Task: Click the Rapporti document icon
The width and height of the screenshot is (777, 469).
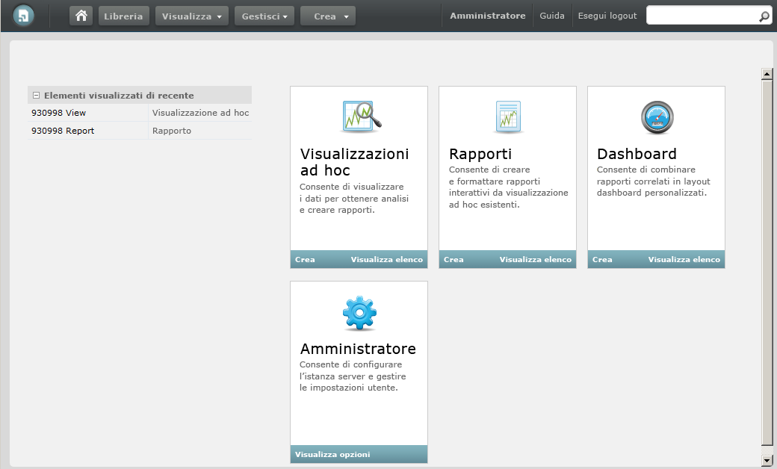Action: click(508, 117)
